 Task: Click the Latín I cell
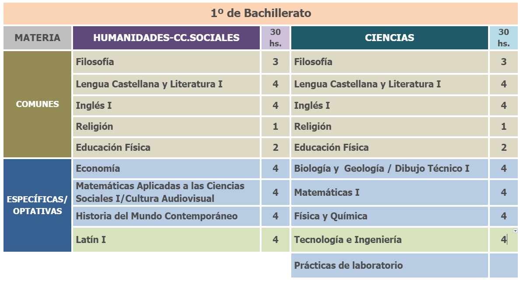(x=167, y=239)
